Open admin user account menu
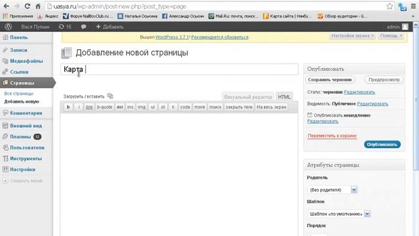The height and width of the screenshot is (236, 419). point(397,27)
